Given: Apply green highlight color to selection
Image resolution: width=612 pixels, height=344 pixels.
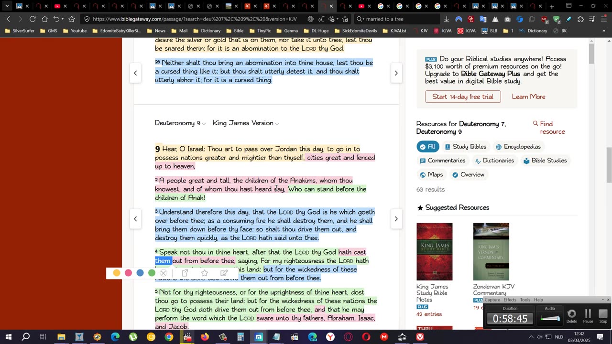Looking at the screenshot, I should point(152,273).
